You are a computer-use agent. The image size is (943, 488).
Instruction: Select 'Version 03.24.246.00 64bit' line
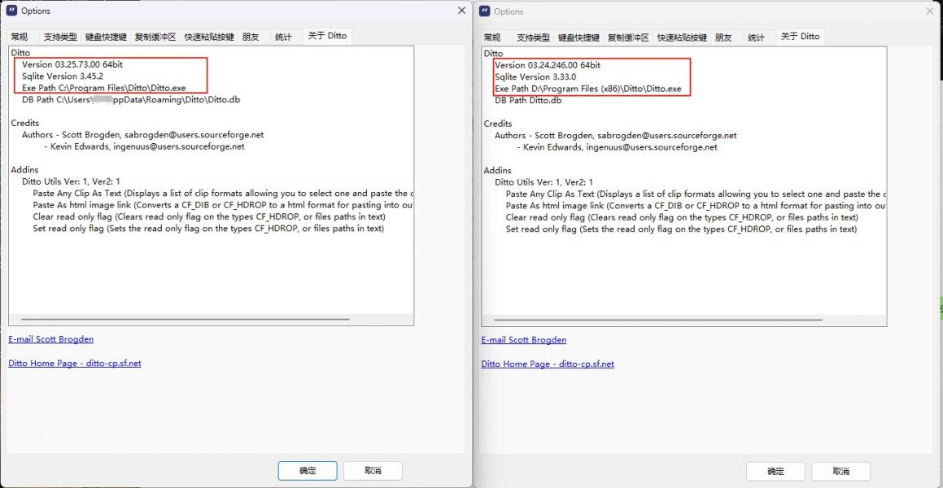[x=548, y=65]
